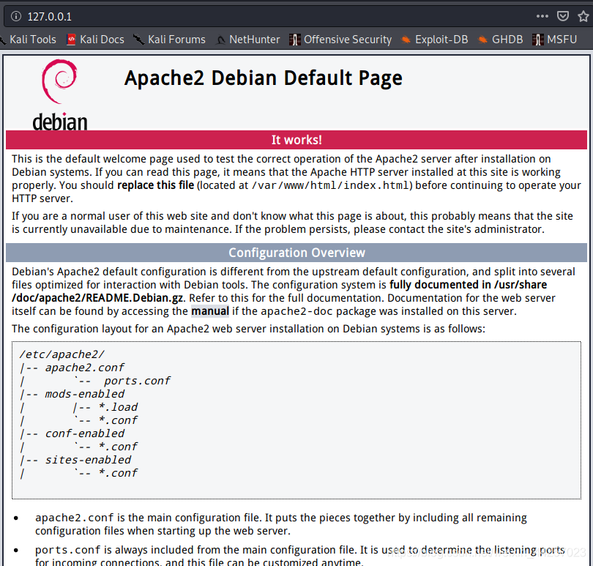This screenshot has width=593, height=566.
Task: Follow the 'manual' link in Configuration Overview
Action: [210, 311]
